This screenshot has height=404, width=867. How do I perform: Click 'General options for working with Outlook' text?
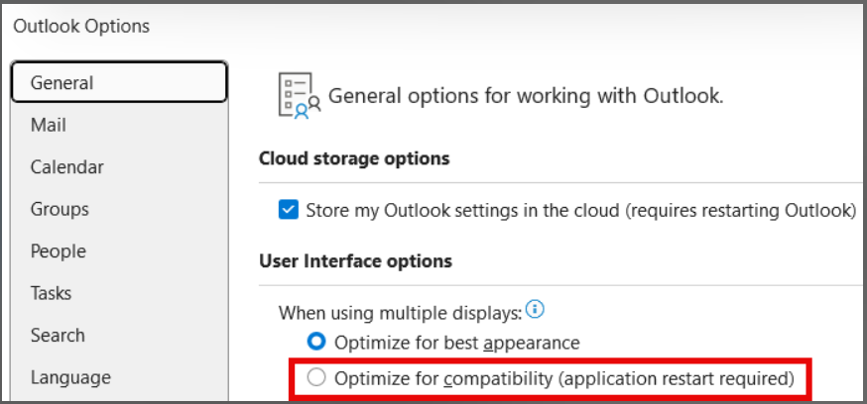526,96
